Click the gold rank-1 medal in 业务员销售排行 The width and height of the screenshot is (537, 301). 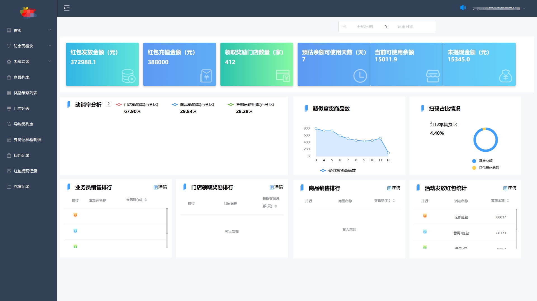point(75,215)
